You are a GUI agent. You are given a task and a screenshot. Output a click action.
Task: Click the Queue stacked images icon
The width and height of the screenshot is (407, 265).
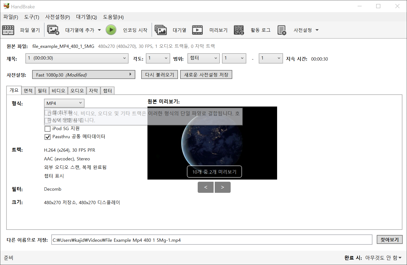(x=161, y=30)
